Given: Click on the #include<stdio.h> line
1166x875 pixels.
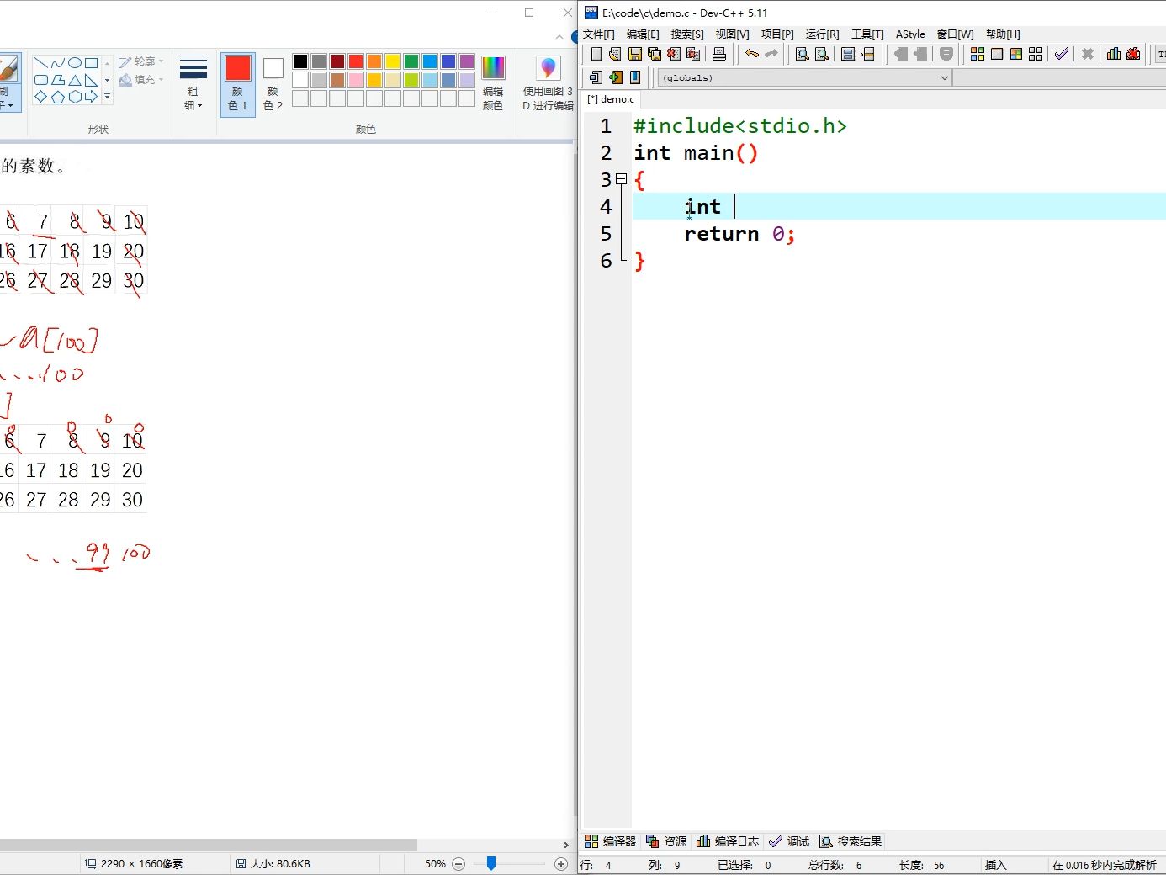Looking at the screenshot, I should [740, 126].
